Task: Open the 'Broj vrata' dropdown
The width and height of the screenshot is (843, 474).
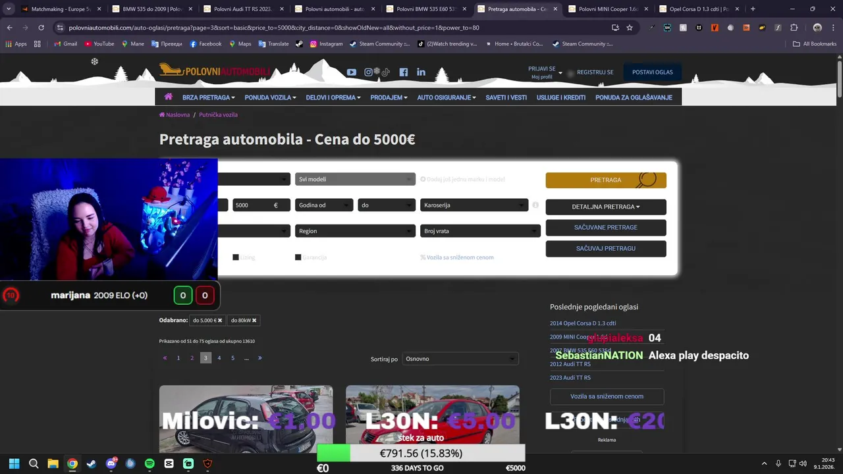Action: [480, 231]
